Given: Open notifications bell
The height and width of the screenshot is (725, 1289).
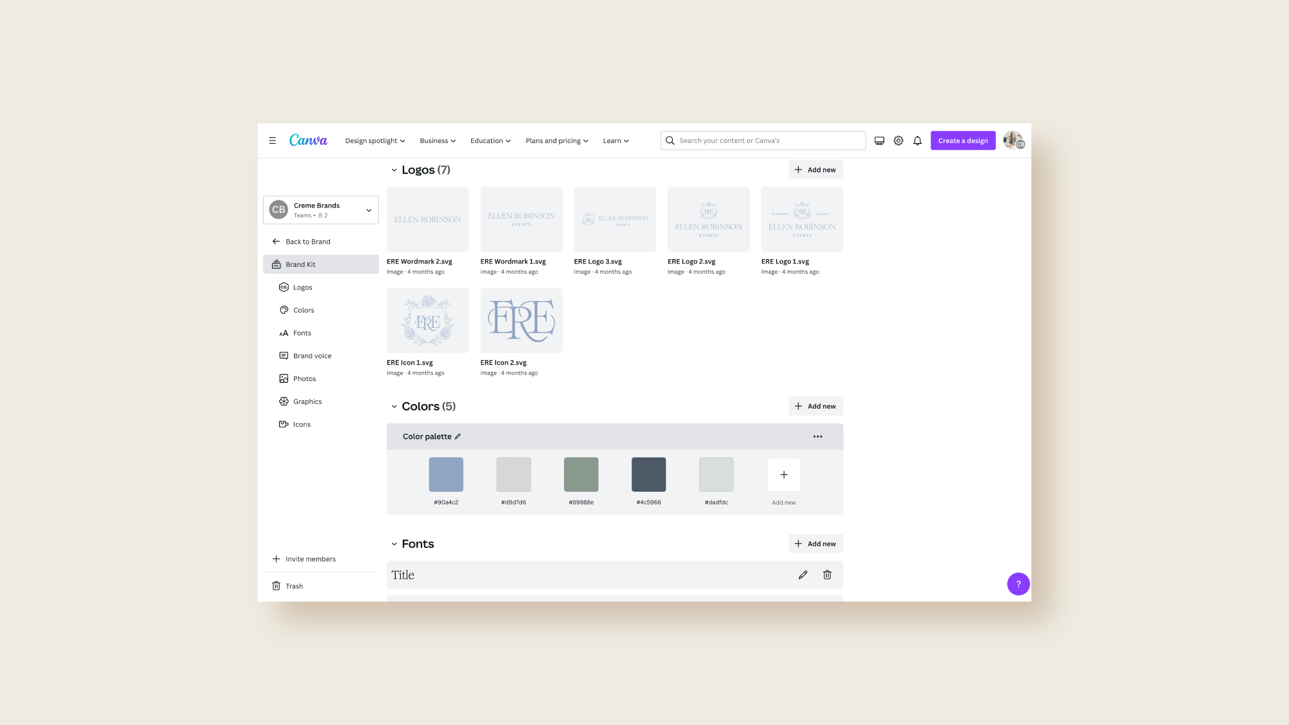Looking at the screenshot, I should point(917,140).
